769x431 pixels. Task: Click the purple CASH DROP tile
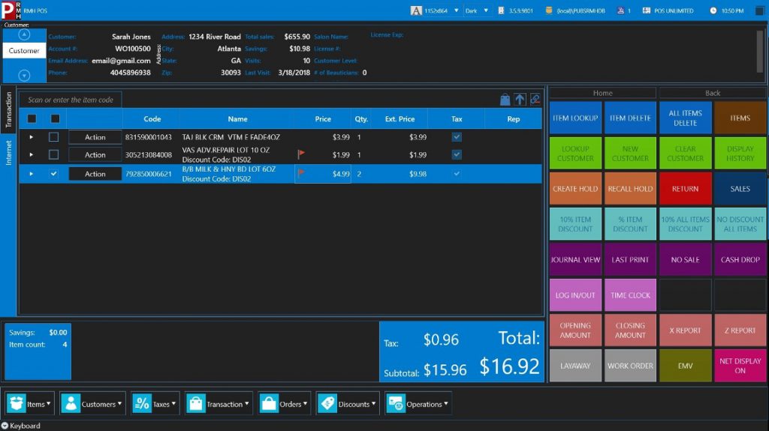740,259
